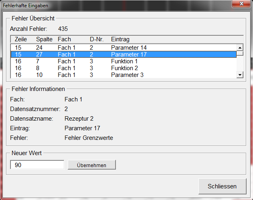Click the Neuer Wert input field
The width and height of the screenshot is (253, 200).
click(x=37, y=165)
